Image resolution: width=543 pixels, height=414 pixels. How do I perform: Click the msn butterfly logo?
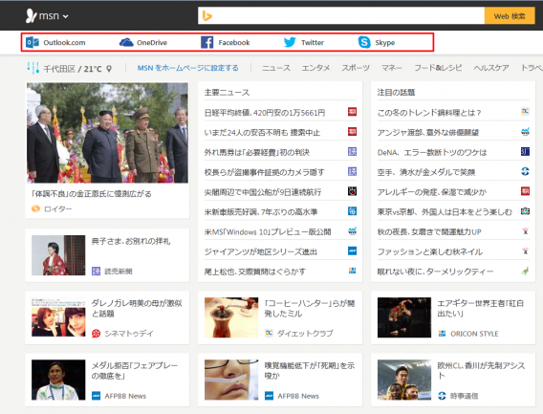(x=32, y=16)
